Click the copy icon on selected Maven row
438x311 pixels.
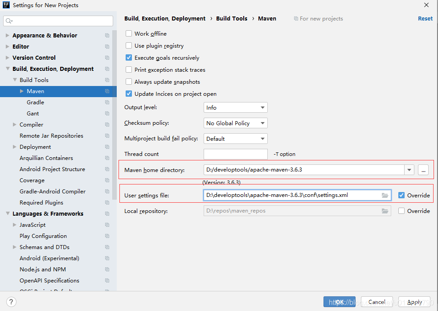coord(107,91)
